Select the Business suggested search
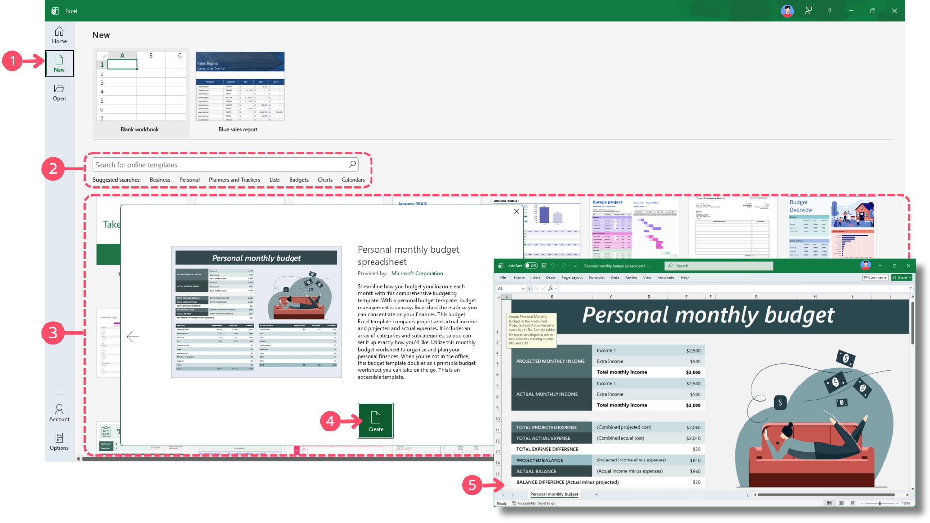 tap(160, 180)
